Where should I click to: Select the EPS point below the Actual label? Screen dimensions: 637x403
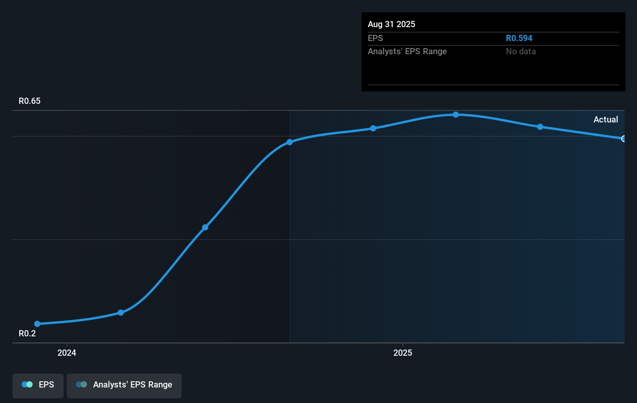click(540, 127)
